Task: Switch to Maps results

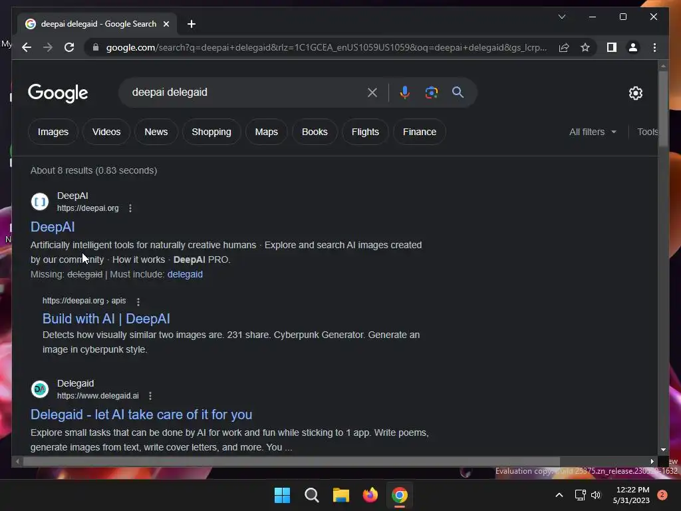Action: coord(266,132)
